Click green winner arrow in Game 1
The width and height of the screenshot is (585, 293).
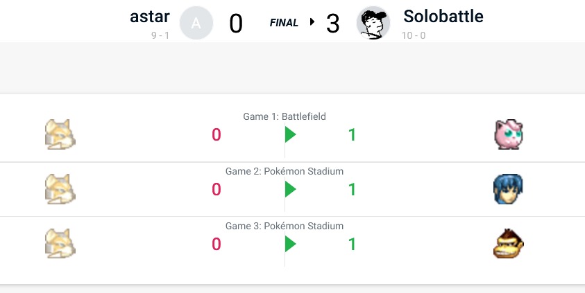[290, 134]
